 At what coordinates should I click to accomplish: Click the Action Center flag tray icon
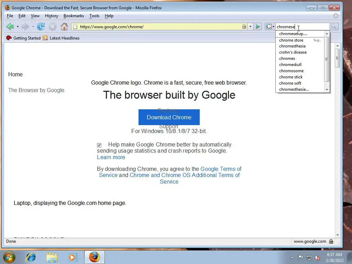tap(300, 257)
